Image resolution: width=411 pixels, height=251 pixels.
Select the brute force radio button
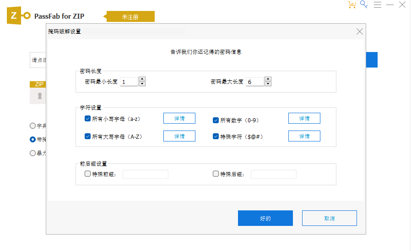[x=33, y=153]
